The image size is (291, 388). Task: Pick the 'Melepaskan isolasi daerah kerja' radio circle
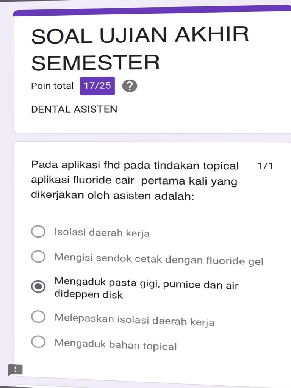(38, 317)
